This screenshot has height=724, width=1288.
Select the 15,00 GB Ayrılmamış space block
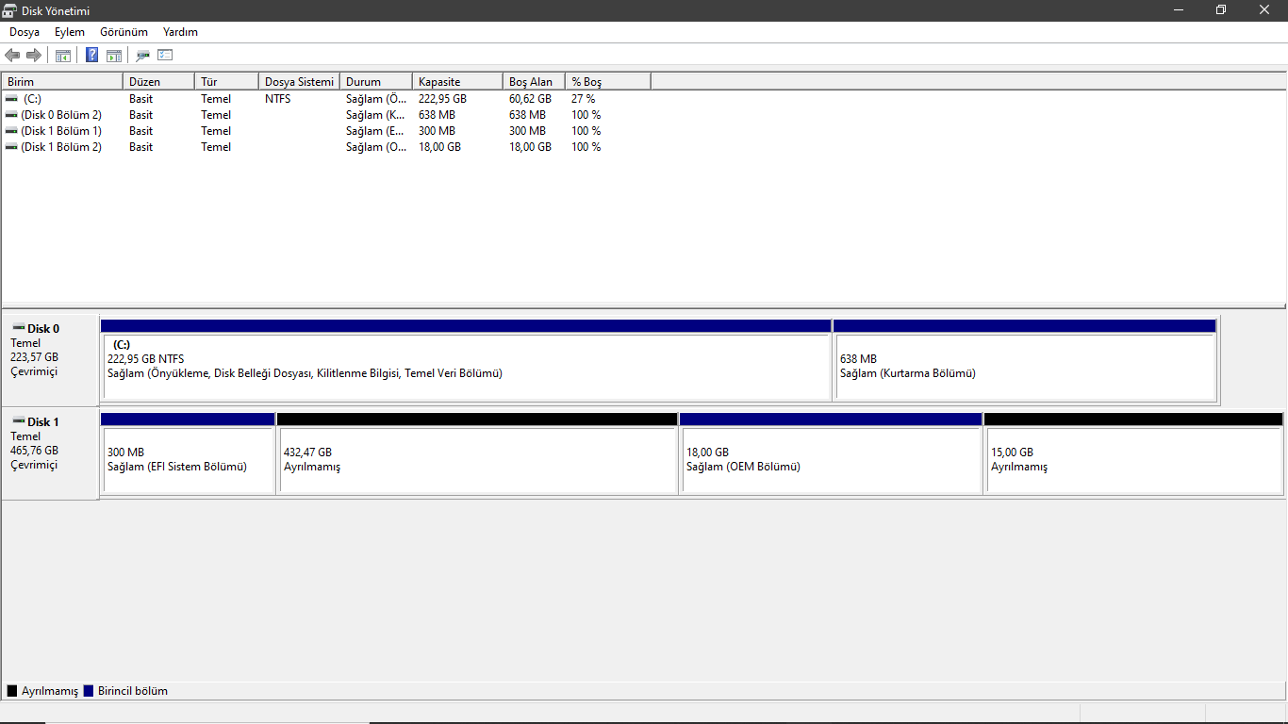pos(1133,452)
